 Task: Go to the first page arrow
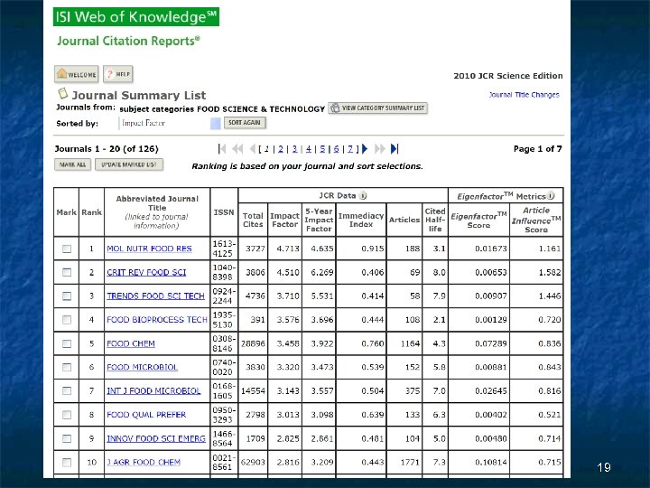pos(222,148)
